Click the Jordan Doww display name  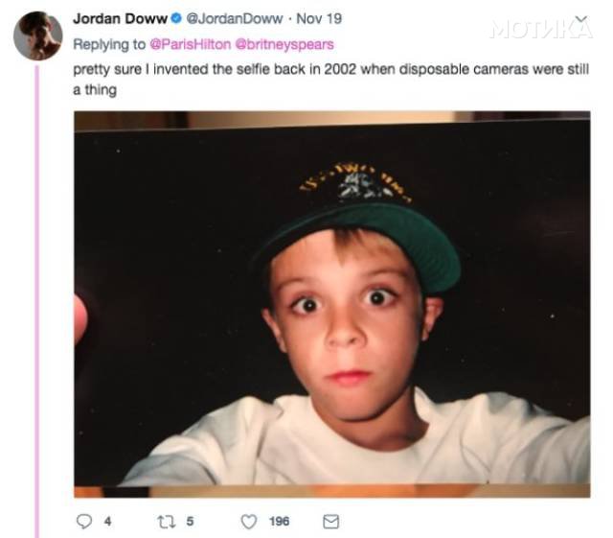click(x=120, y=18)
